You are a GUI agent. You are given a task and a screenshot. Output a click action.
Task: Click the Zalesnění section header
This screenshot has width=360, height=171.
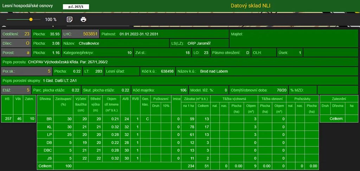[x=339, y=99]
